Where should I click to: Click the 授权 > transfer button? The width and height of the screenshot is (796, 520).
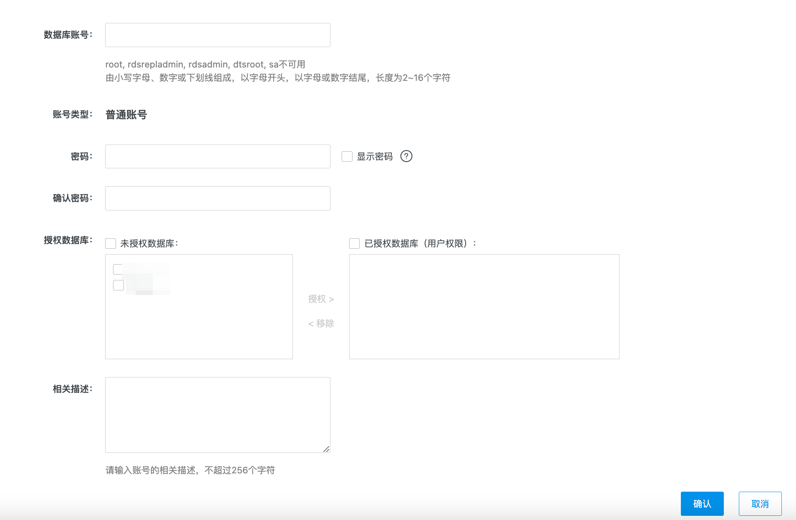point(321,299)
